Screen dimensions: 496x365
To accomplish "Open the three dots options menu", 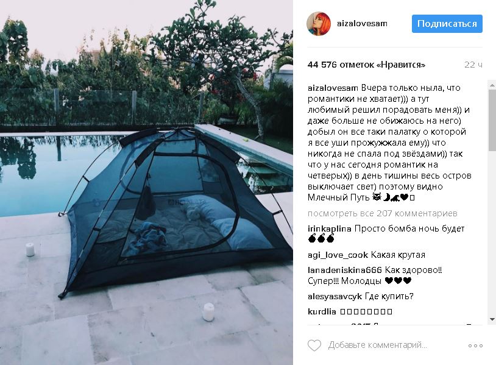I will 475,346.
